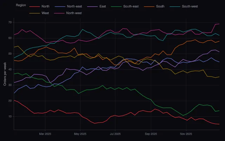Click the red North legend line swatch

(34, 7)
